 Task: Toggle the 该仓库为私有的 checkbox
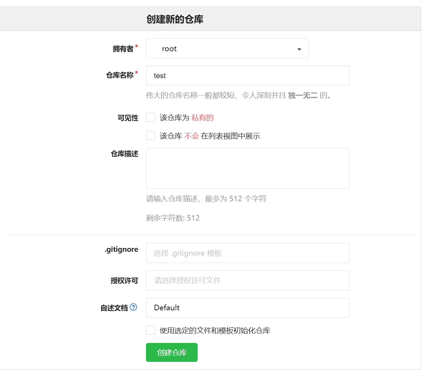pos(151,117)
